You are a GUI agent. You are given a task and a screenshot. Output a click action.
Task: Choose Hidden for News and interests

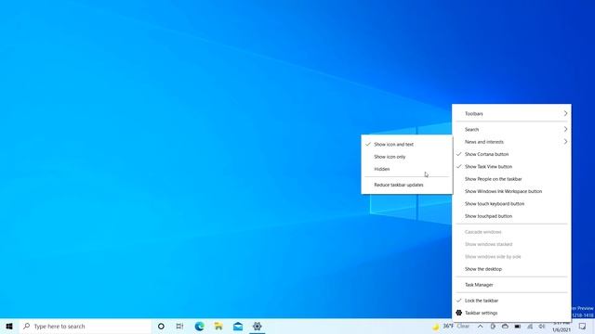coord(407,169)
